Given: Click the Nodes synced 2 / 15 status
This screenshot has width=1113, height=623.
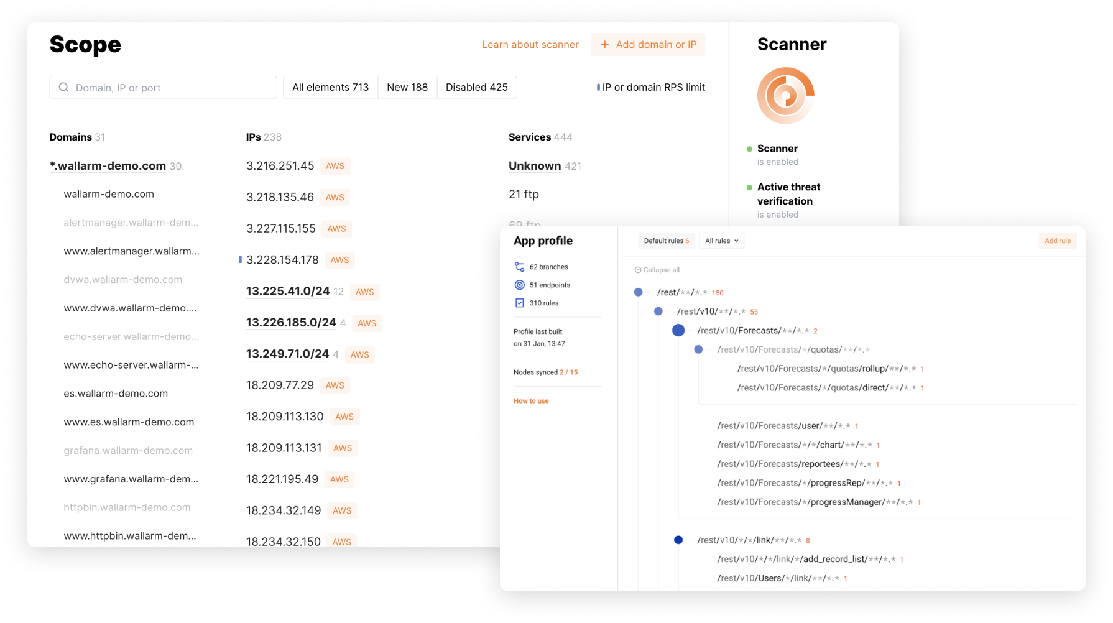Looking at the screenshot, I should [x=545, y=372].
